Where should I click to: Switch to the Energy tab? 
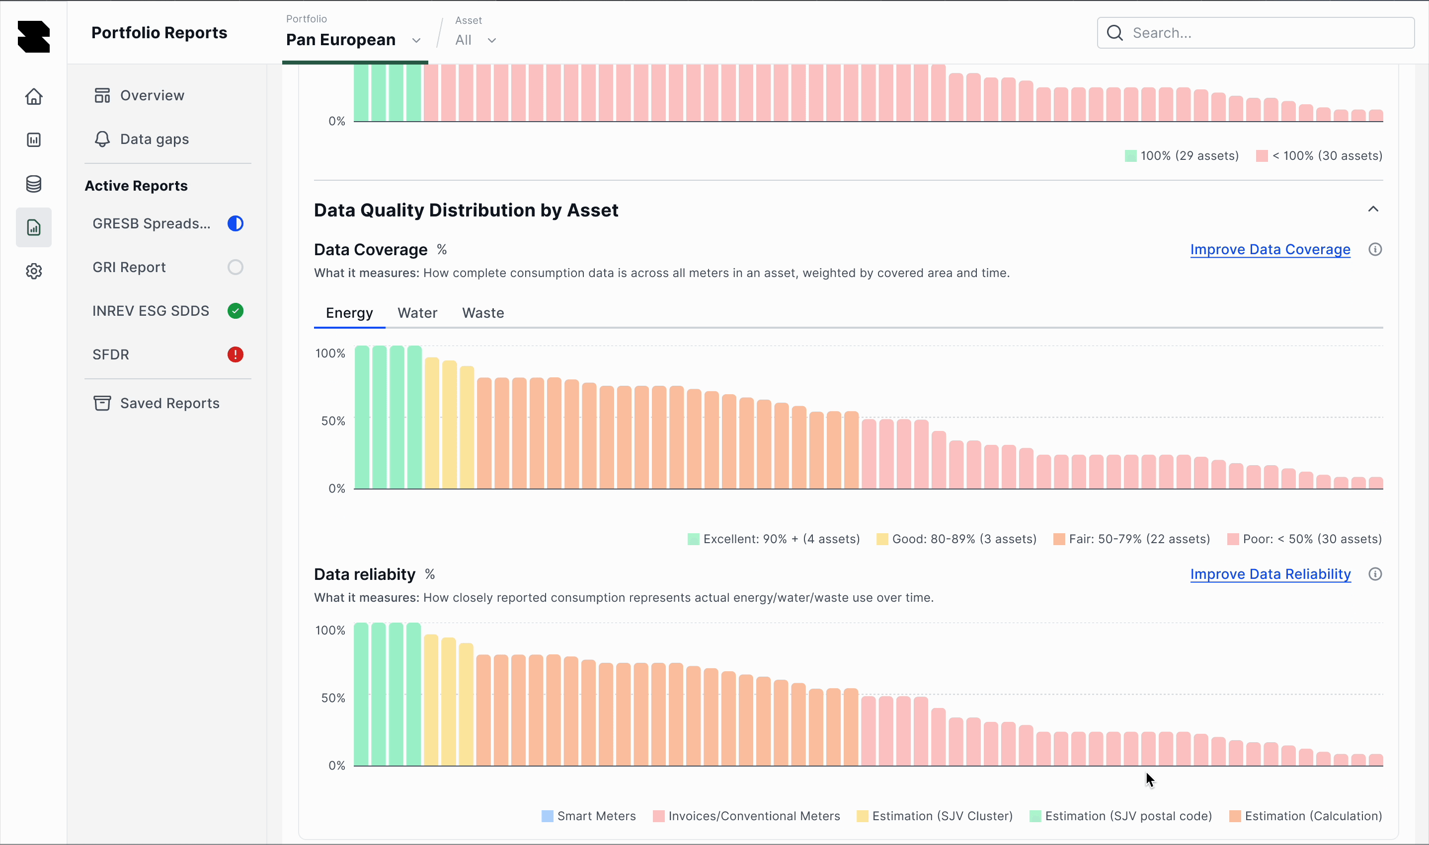pyautogui.click(x=349, y=313)
